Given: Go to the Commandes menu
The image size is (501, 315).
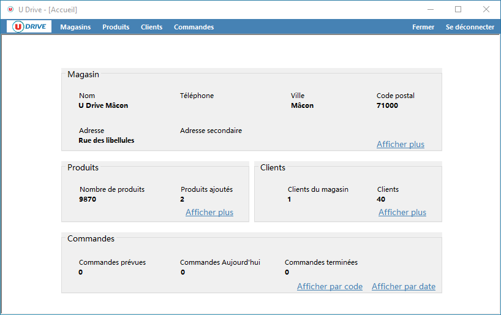Looking at the screenshot, I should click(x=194, y=27).
